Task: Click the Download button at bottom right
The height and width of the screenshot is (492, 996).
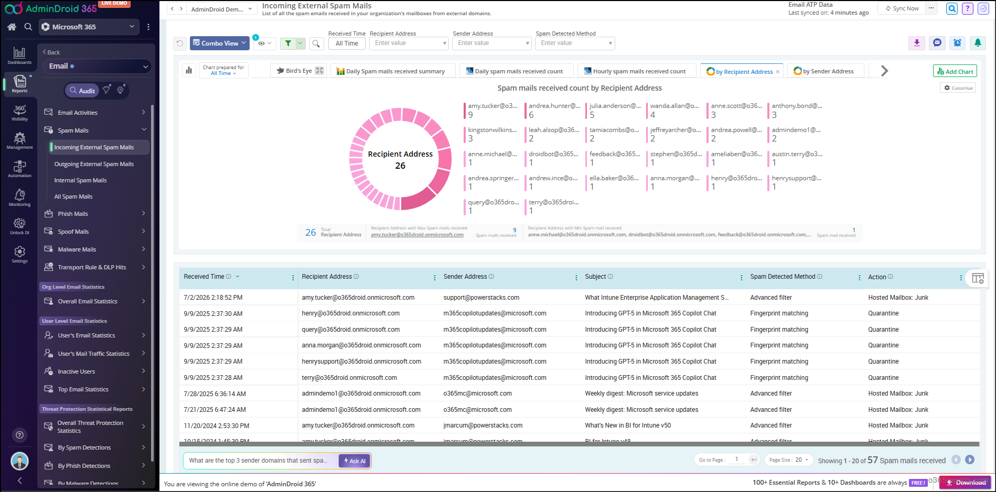Action: click(x=965, y=483)
